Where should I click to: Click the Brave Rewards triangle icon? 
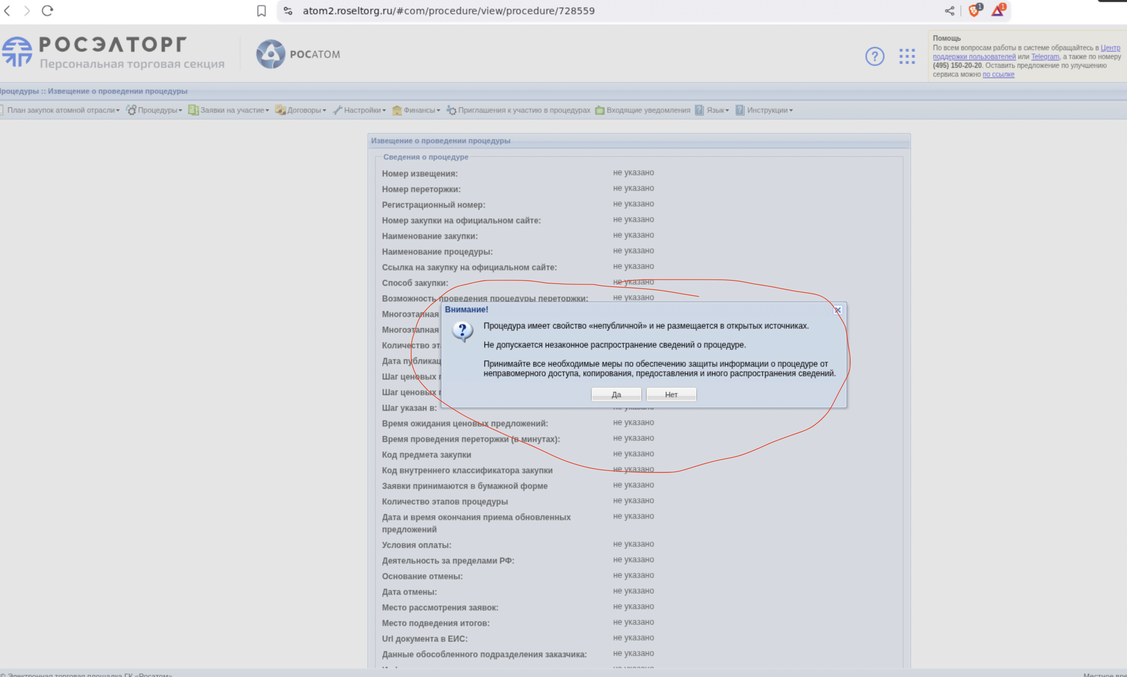pyautogui.click(x=997, y=11)
